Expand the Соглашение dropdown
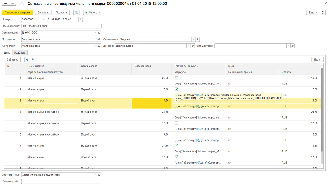This screenshot has height=185, width=329. [x=193, y=39]
